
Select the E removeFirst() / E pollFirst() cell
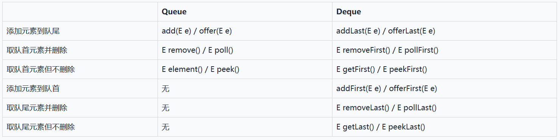pos(445,50)
